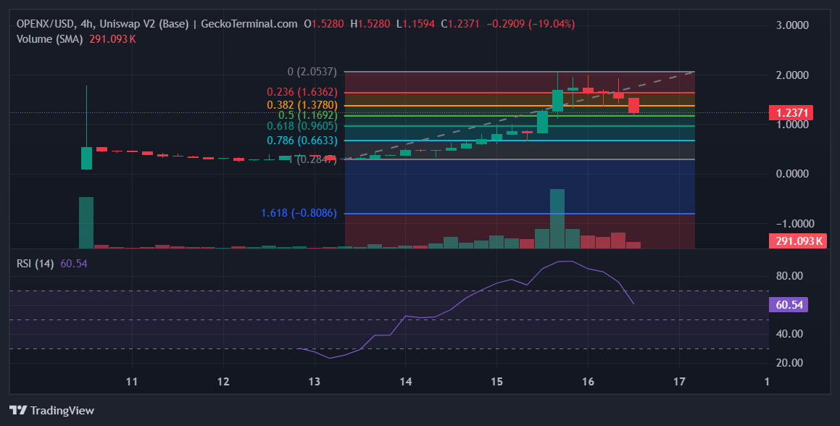The image size is (840, 426).
Task: Select the Fibonacci 0 (2.0537) level label
Action: pos(312,72)
